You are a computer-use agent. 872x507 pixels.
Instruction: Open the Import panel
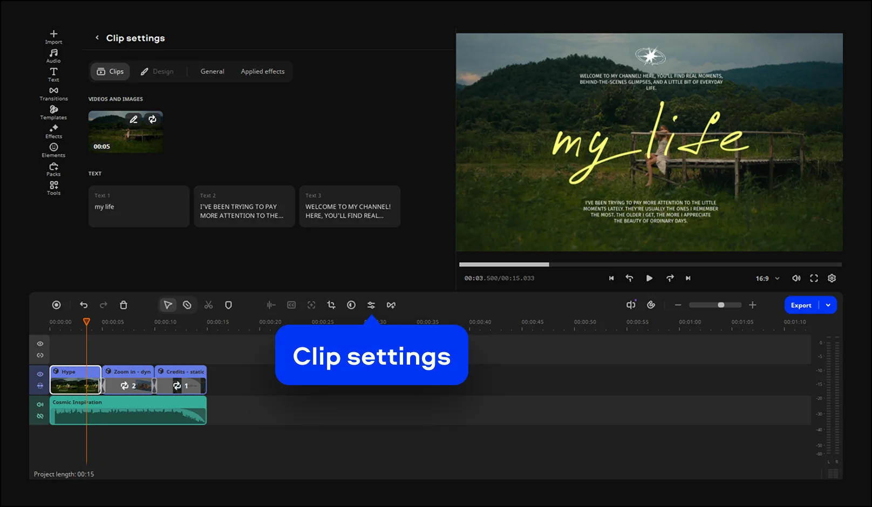(53, 37)
